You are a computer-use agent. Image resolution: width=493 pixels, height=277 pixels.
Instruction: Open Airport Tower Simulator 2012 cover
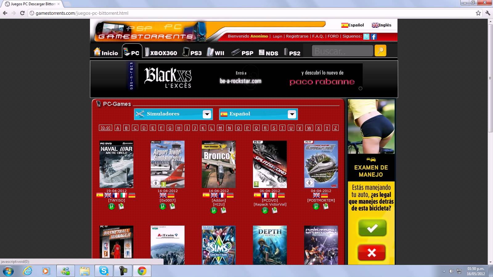tap(168, 164)
